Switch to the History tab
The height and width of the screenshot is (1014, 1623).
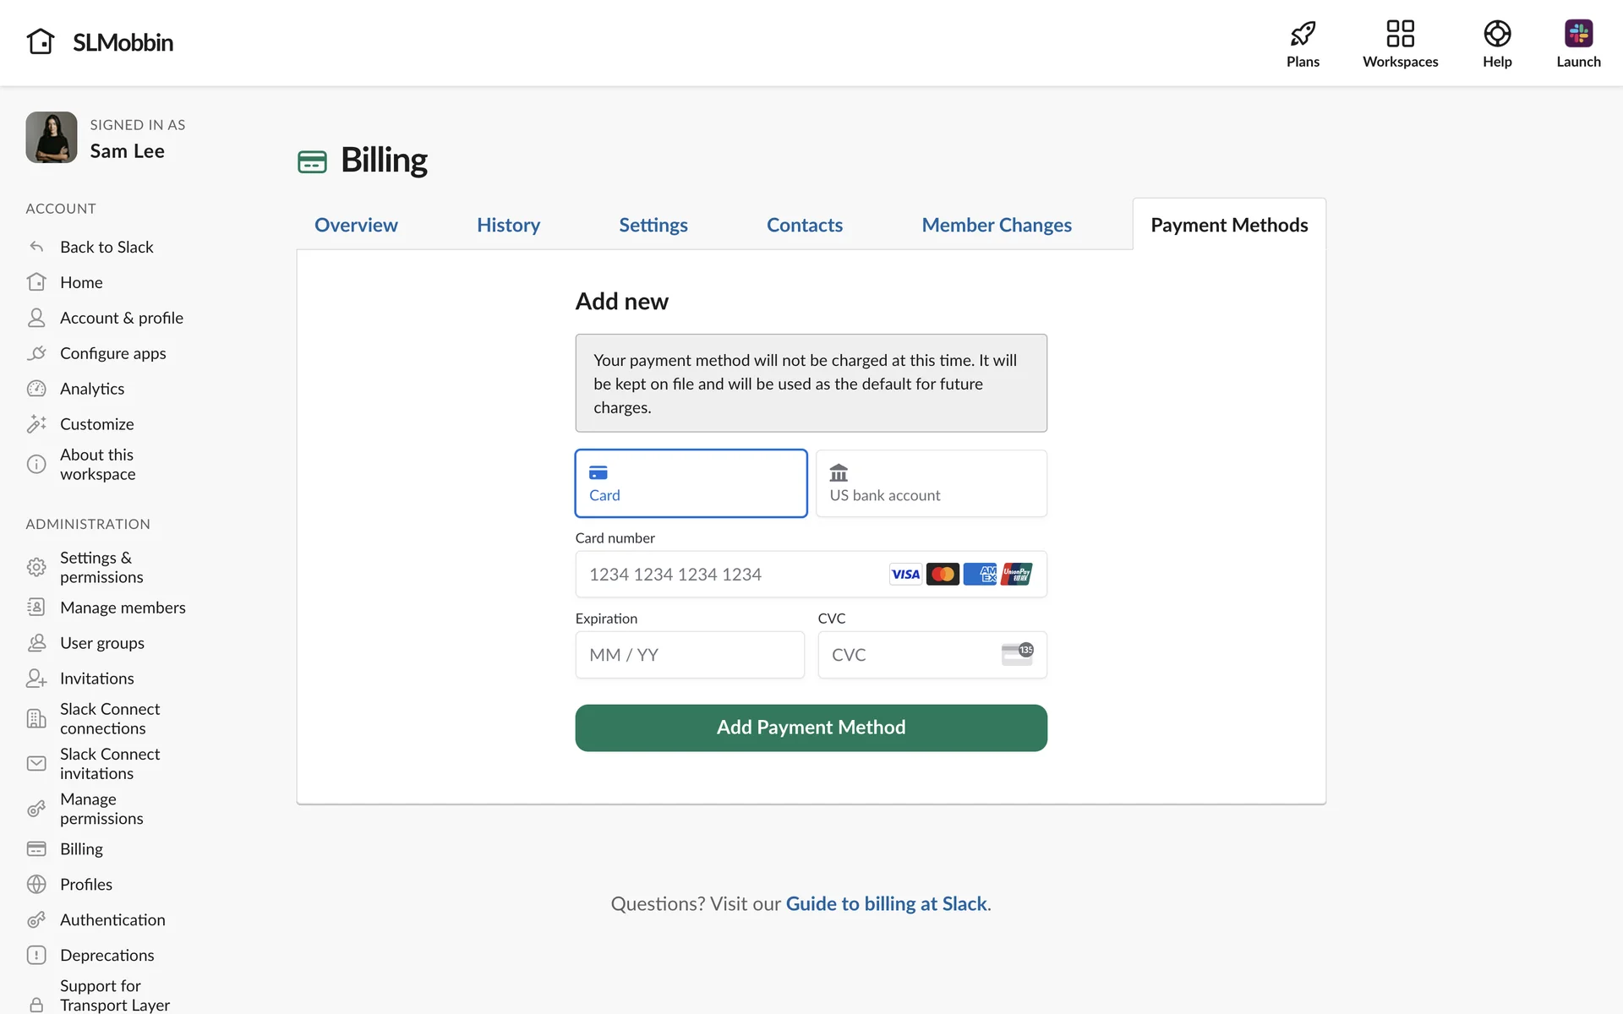[x=508, y=225]
